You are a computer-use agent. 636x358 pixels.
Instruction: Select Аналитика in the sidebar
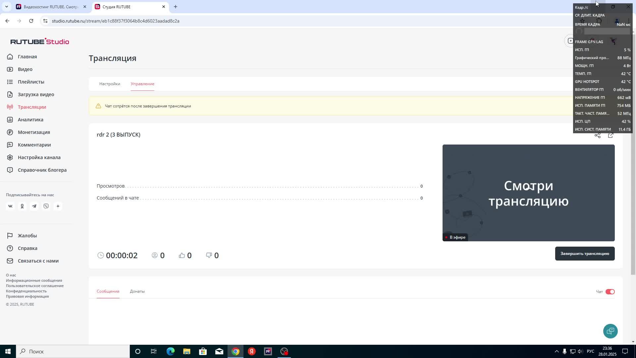[30, 120]
